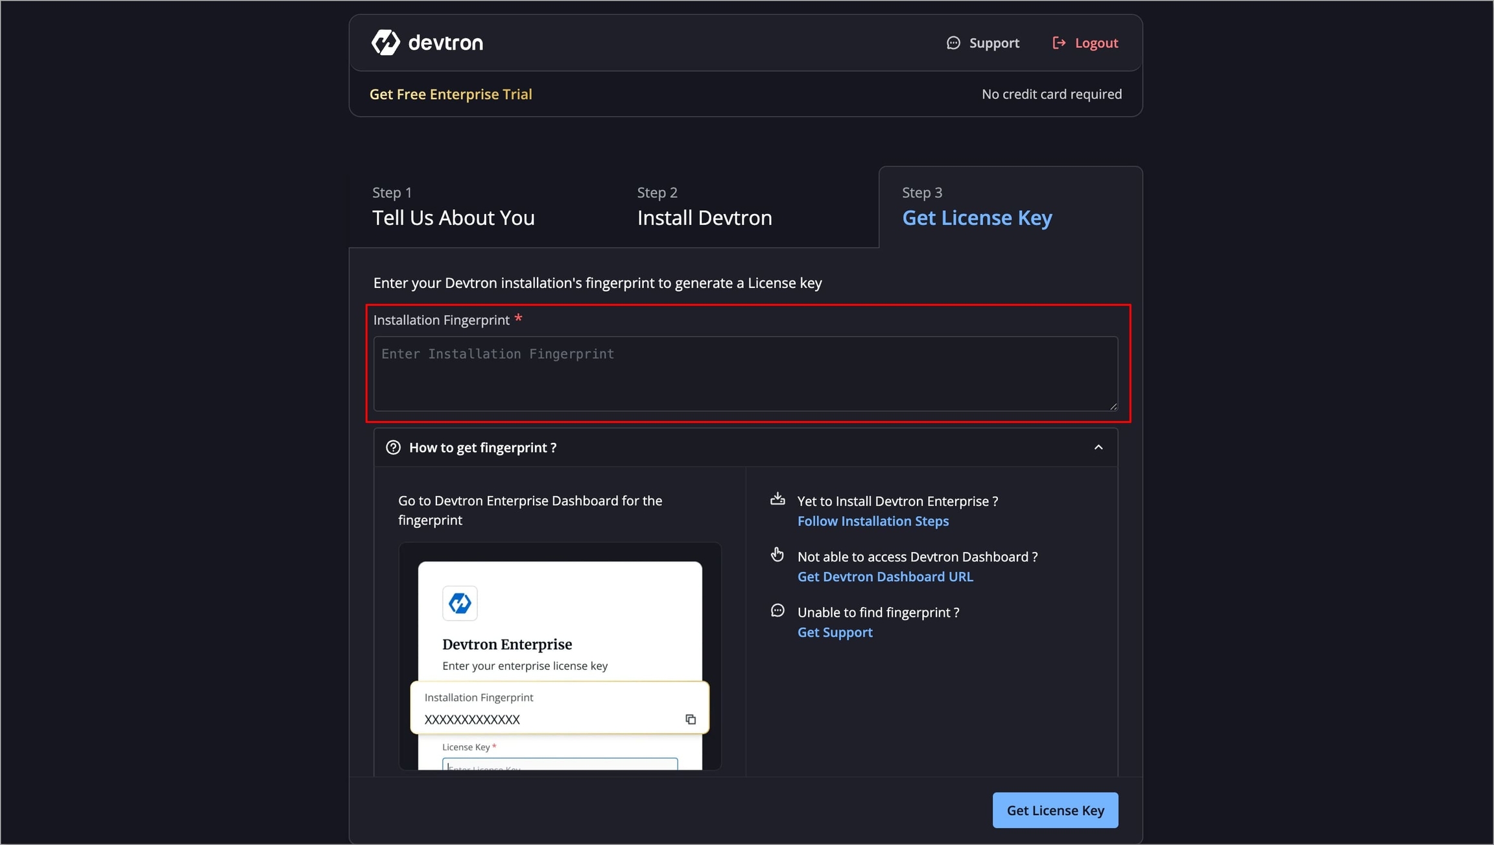The width and height of the screenshot is (1494, 845).
Task: Open the Tell Us About You step
Action: 453,207
